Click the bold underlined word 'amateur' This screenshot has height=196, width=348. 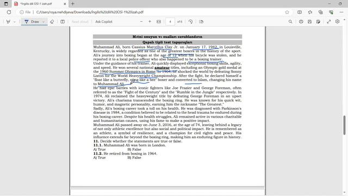click(x=162, y=68)
